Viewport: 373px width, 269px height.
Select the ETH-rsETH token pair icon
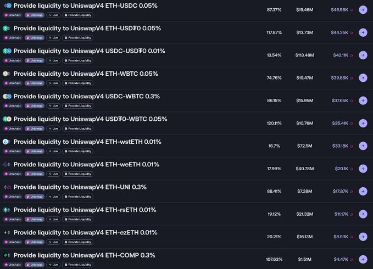point(7,210)
